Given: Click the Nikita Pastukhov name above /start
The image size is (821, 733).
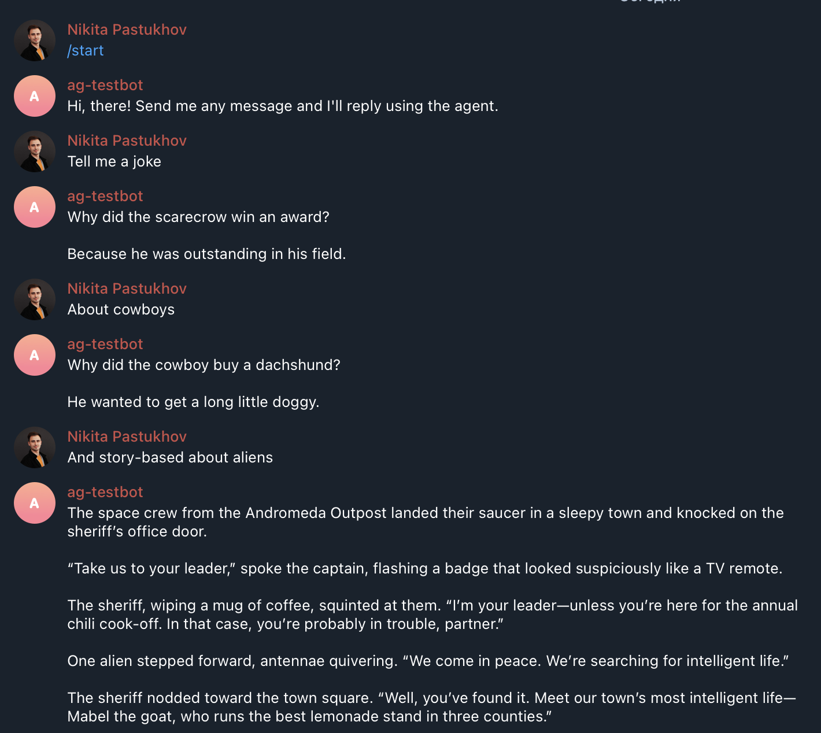Looking at the screenshot, I should (x=127, y=29).
